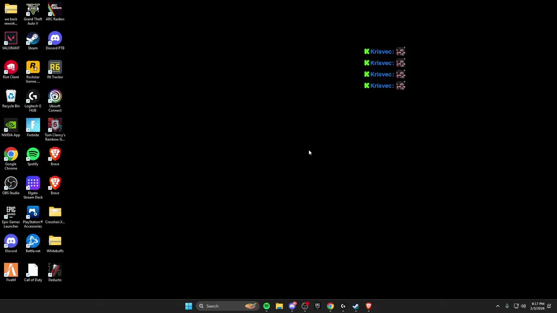Screen dimensions: 557x313
Task: Select the Rockstar Games launcher icon
Action: [33, 72]
